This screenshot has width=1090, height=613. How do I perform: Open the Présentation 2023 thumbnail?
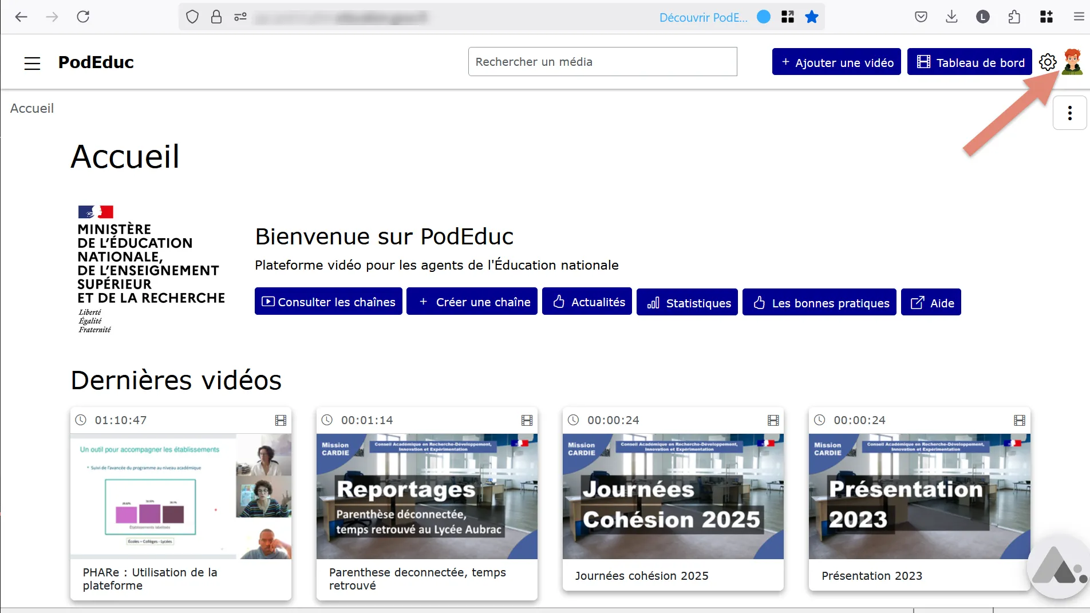tap(919, 496)
